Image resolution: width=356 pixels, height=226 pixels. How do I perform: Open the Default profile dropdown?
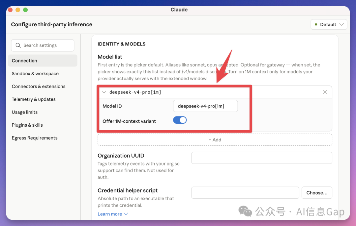click(x=329, y=24)
